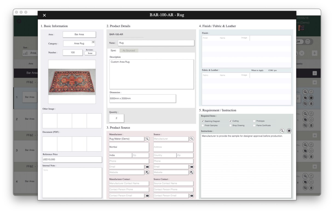Toggle the filled star favorite on row 1
Image resolution: width=334 pixels, height=213 pixels.
[x=311, y=98]
